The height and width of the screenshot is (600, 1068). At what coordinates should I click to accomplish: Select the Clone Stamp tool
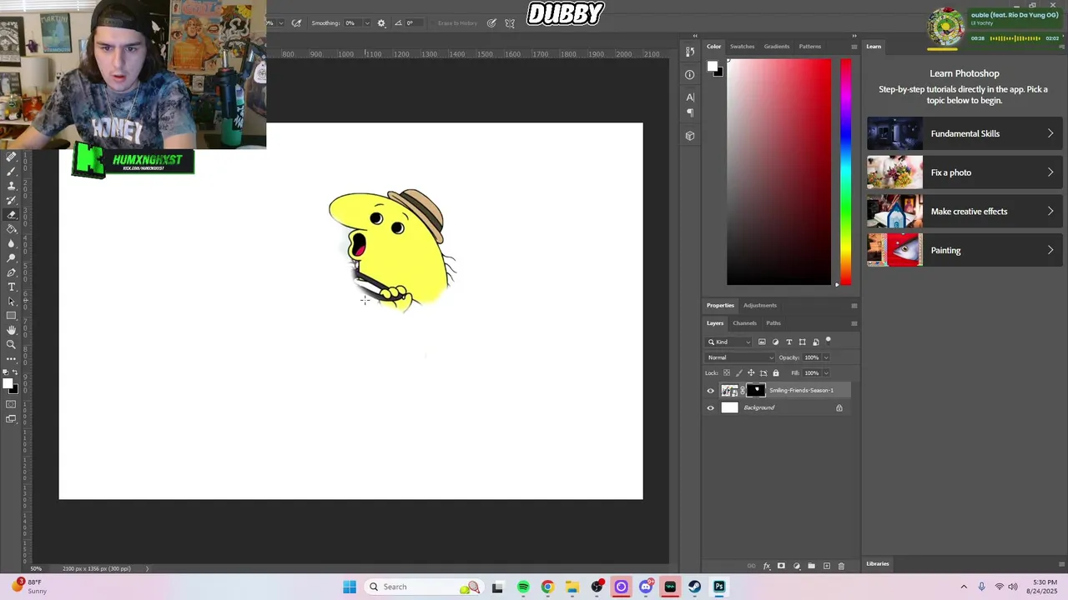(12, 185)
